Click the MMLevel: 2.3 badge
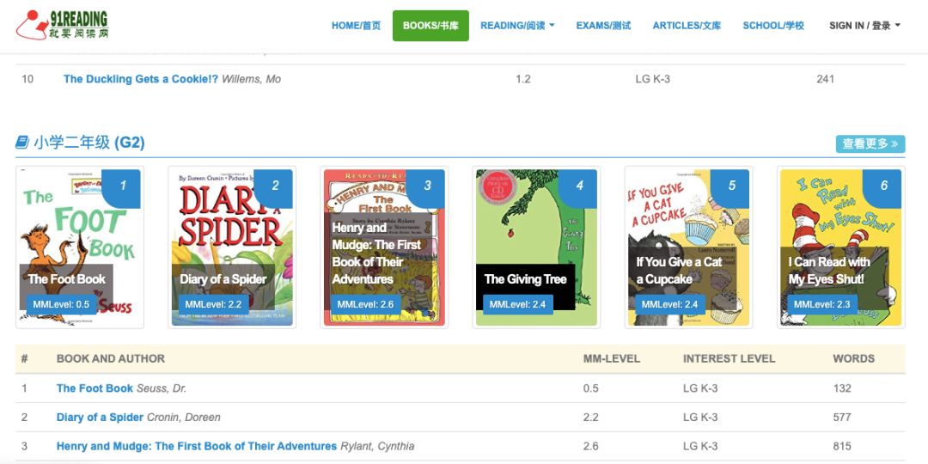The height and width of the screenshot is (464, 928). tap(822, 304)
